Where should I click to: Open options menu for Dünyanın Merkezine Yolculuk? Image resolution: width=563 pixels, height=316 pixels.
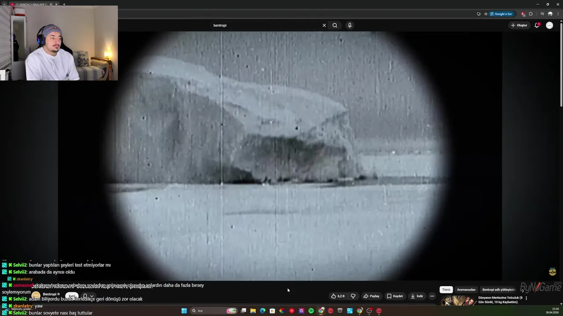coord(526,298)
